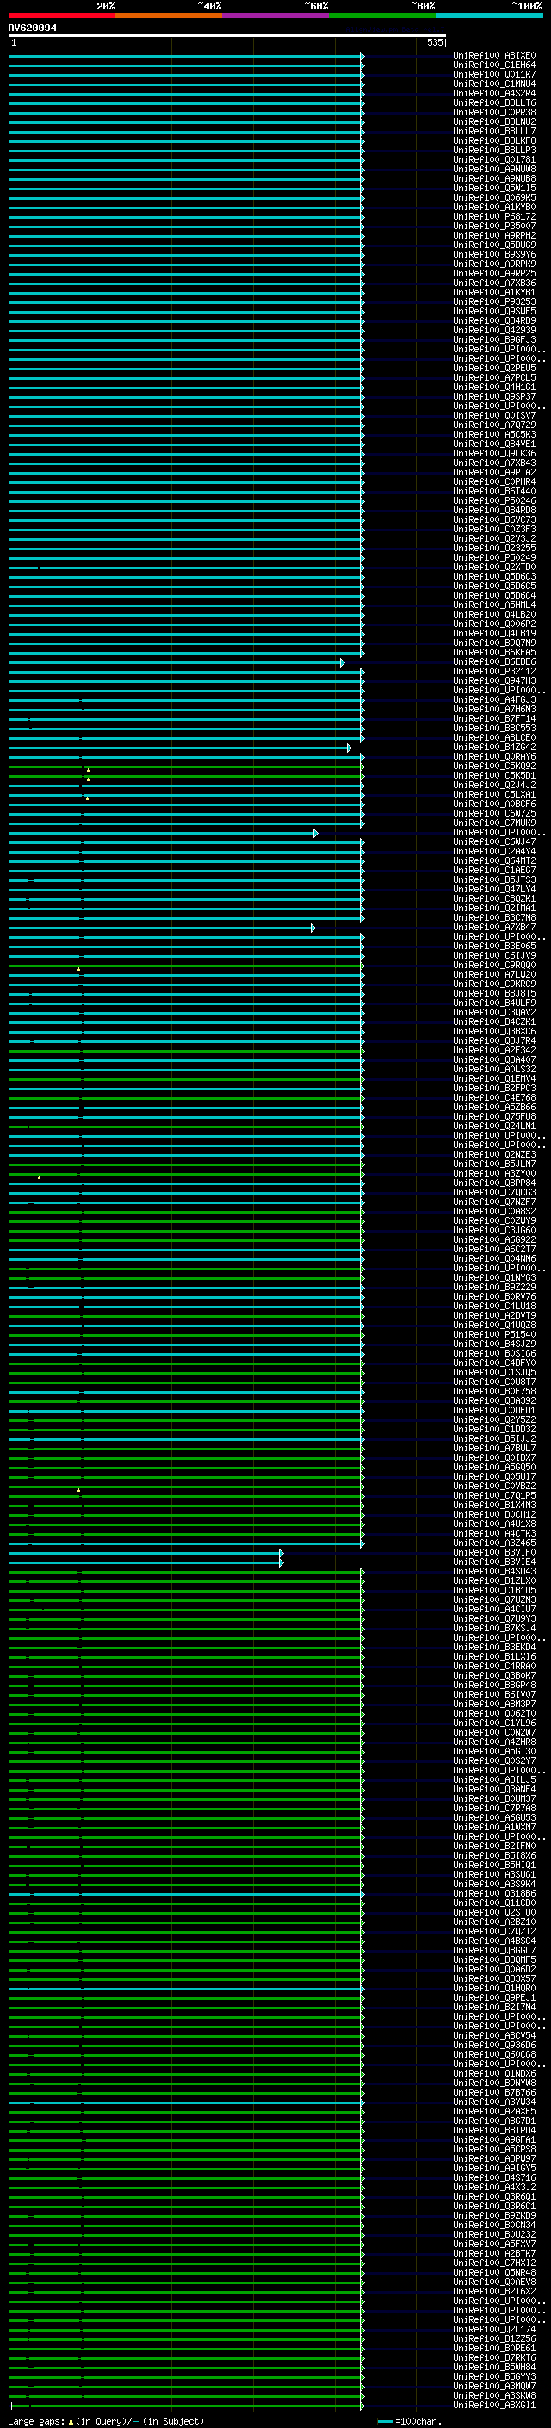This screenshot has height=2428, width=551.
Task: Select label UniRef100_C0PR38
Action: tap(494, 112)
